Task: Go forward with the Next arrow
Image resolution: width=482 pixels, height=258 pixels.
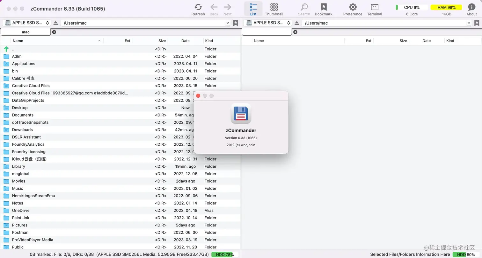Action: pos(227,7)
